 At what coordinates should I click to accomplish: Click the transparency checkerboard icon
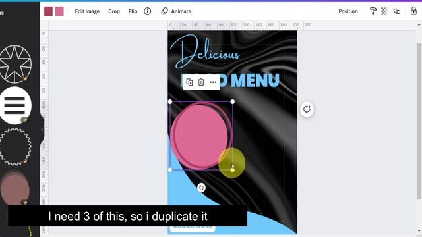[x=384, y=11]
